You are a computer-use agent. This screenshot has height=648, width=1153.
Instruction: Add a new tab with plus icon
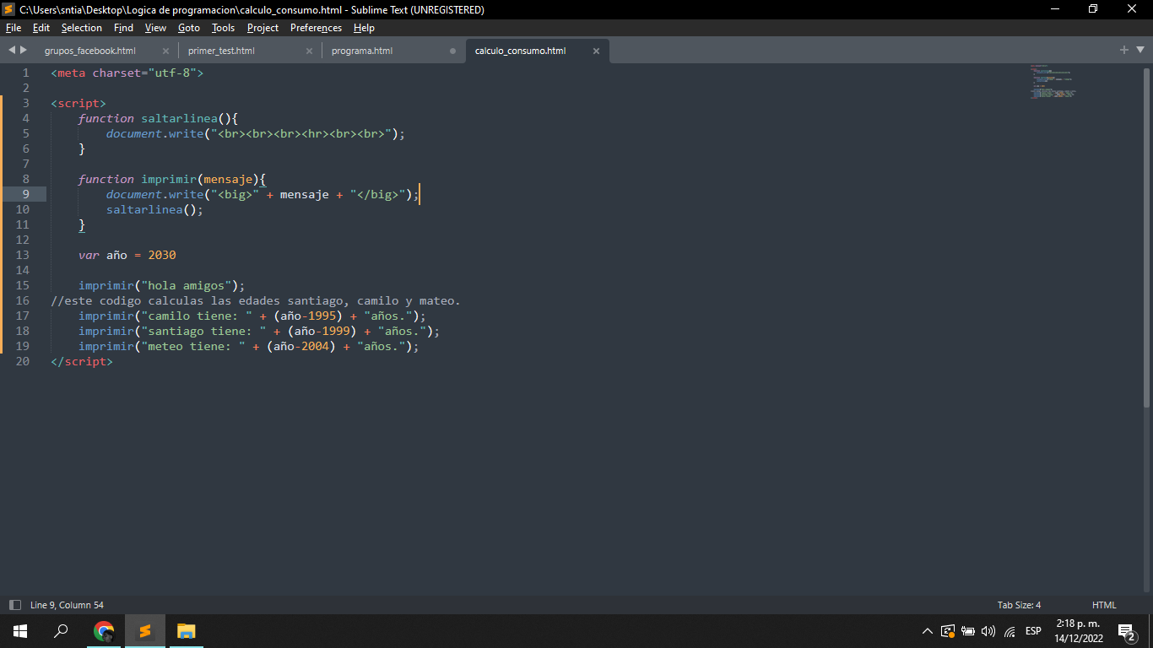tap(1124, 50)
